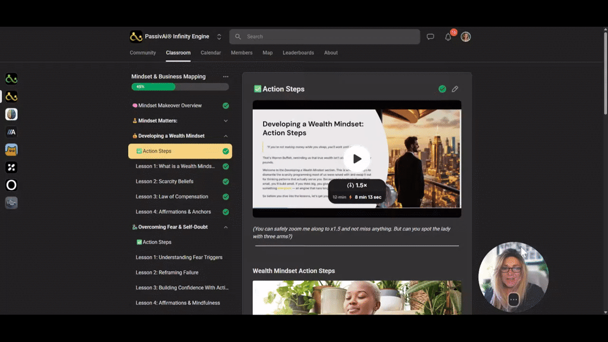Edit the Action Steps lesson with pencil
Image resolution: width=608 pixels, height=342 pixels.
click(455, 89)
